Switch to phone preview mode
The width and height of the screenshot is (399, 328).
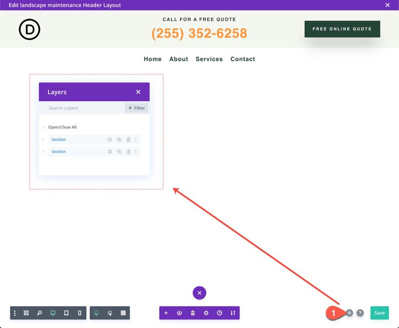pyautogui.click(x=80, y=313)
